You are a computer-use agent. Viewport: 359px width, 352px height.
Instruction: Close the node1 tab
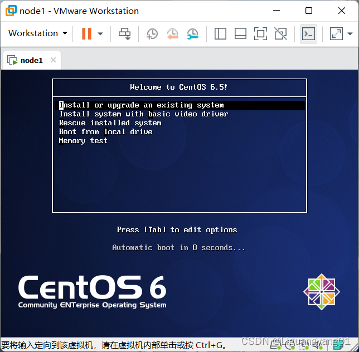(53, 60)
